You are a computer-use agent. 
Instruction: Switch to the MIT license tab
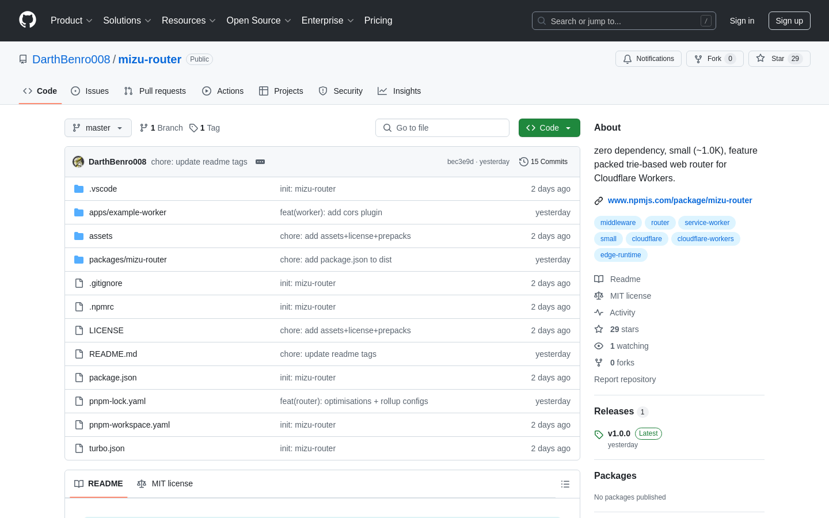point(165,483)
